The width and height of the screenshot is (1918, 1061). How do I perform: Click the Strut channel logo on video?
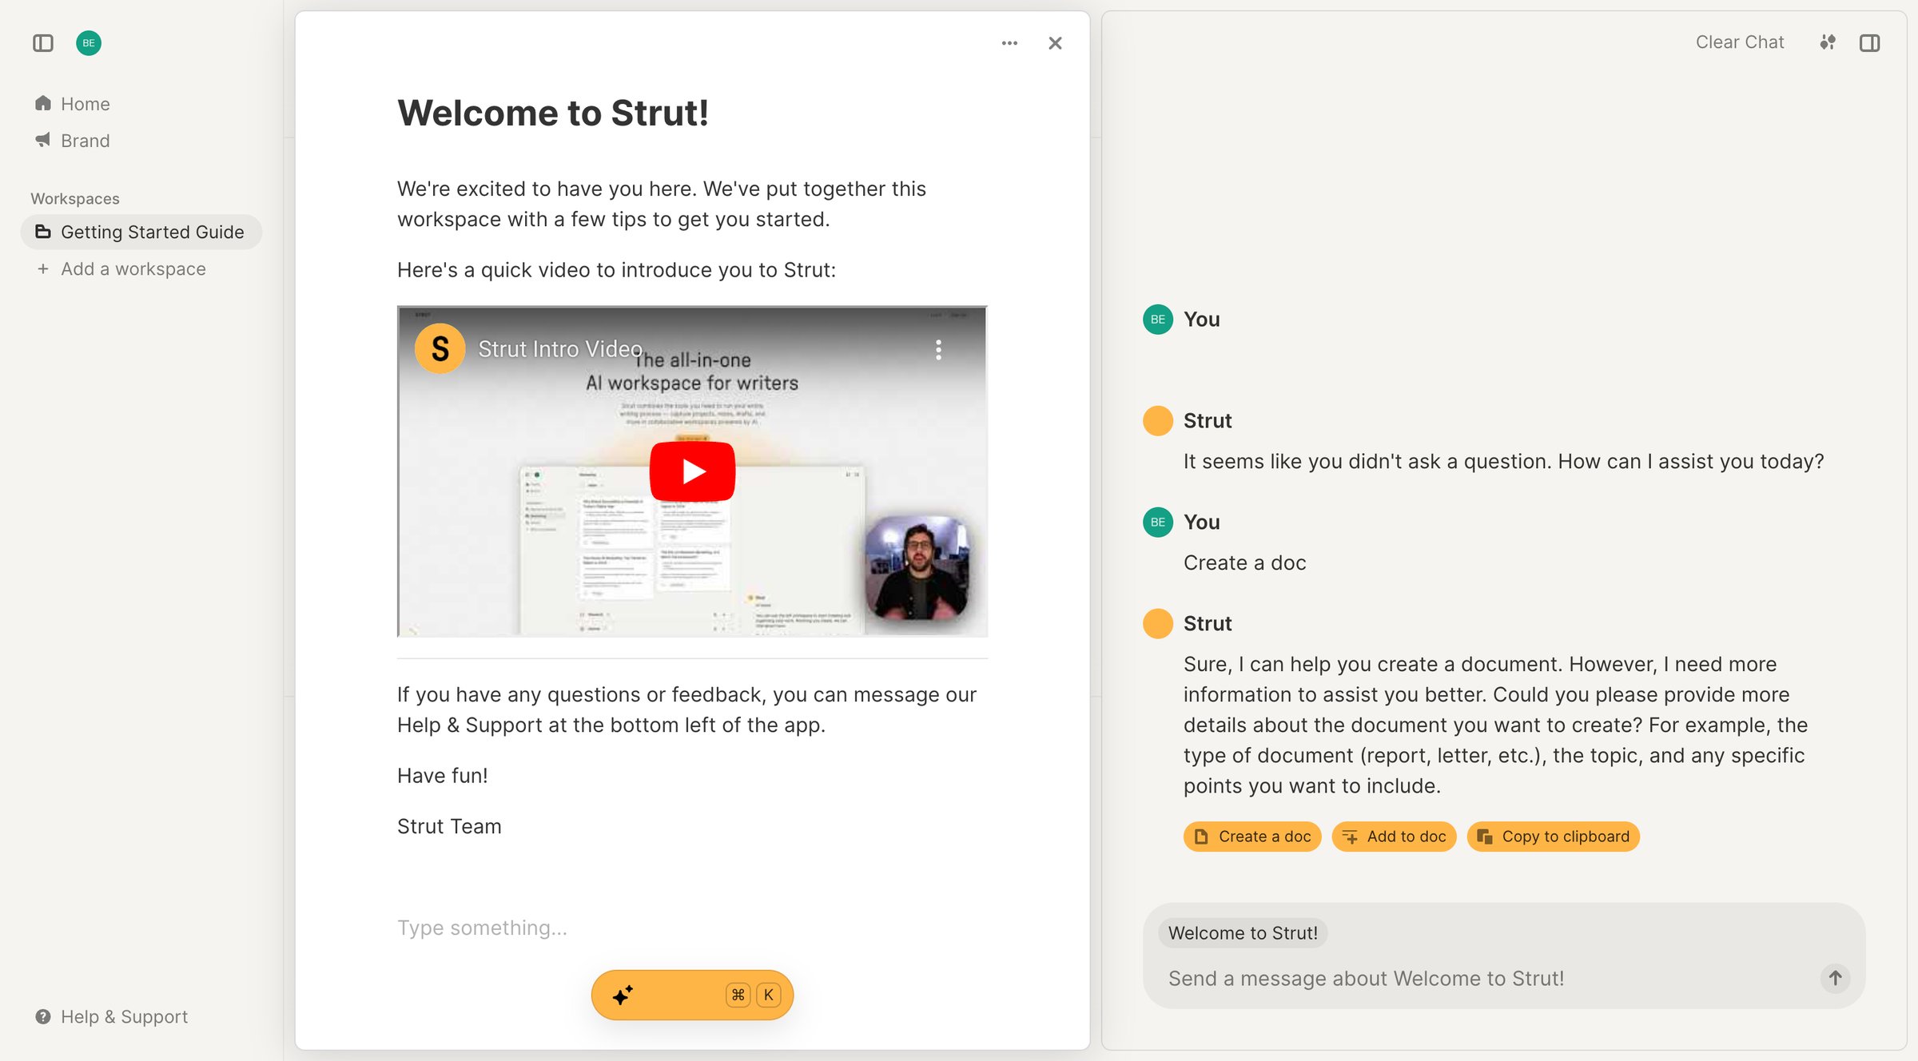[x=440, y=349]
